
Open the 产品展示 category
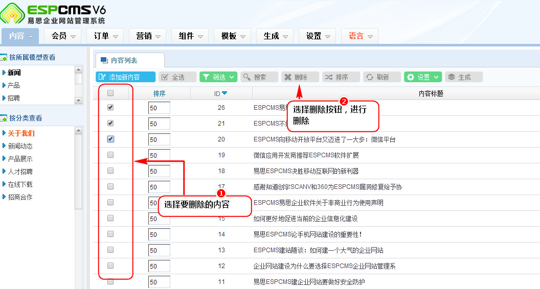[x=20, y=159]
